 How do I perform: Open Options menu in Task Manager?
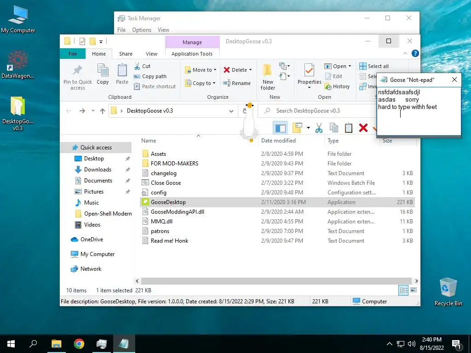[142, 30]
